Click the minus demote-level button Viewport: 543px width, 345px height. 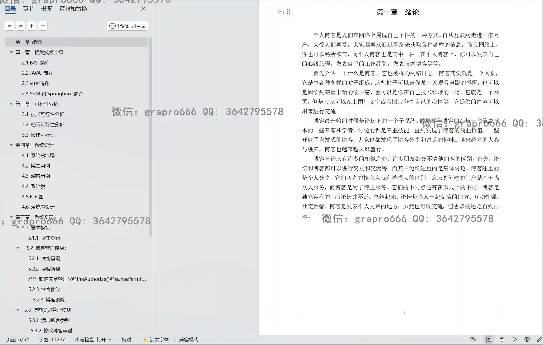43,26
